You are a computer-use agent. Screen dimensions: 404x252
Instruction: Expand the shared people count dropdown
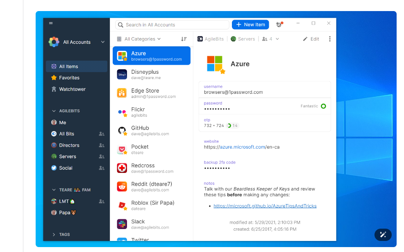coord(271,39)
